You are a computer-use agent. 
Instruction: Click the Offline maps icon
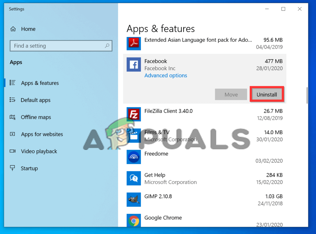(x=12, y=117)
